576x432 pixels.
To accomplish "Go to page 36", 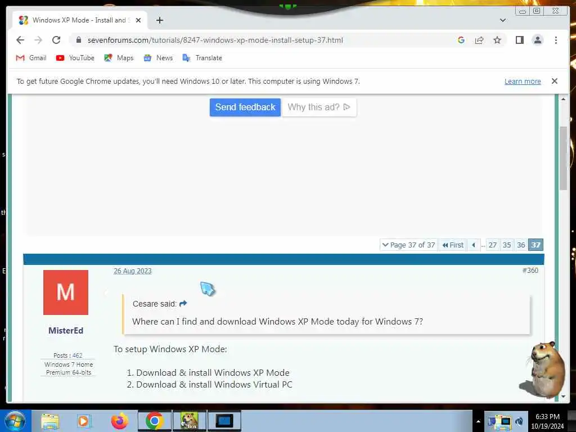I will 521,245.
